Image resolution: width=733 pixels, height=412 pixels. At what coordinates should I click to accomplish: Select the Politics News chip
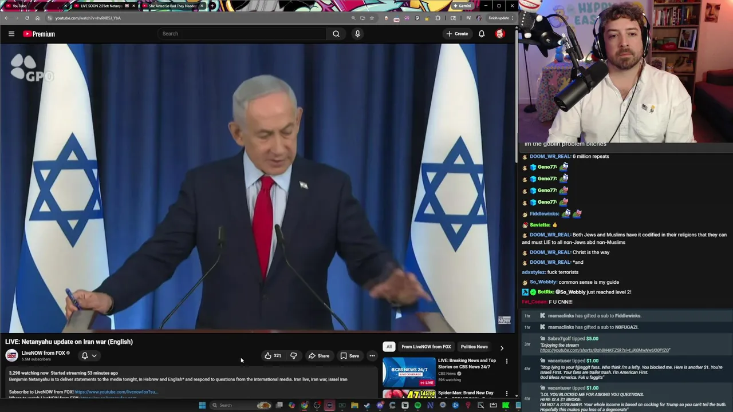click(474, 347)
